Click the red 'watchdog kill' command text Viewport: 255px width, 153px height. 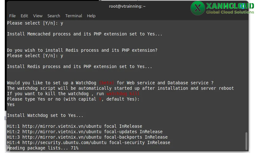coord(123,94)
